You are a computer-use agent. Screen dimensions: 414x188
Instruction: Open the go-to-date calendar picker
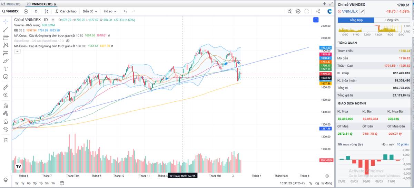(62, 183)
